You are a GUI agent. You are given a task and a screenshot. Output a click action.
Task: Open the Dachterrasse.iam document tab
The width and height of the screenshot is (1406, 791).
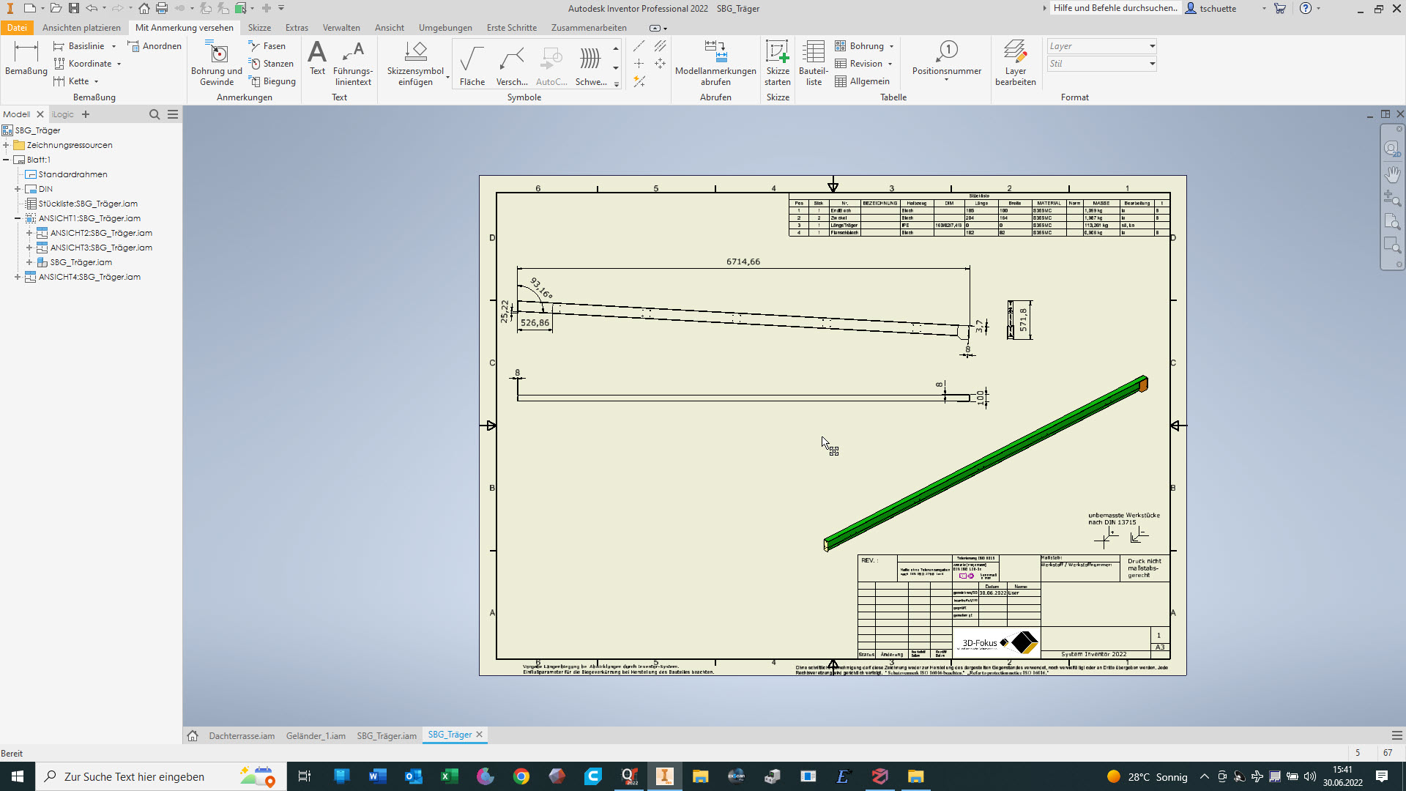click(242, 735)
